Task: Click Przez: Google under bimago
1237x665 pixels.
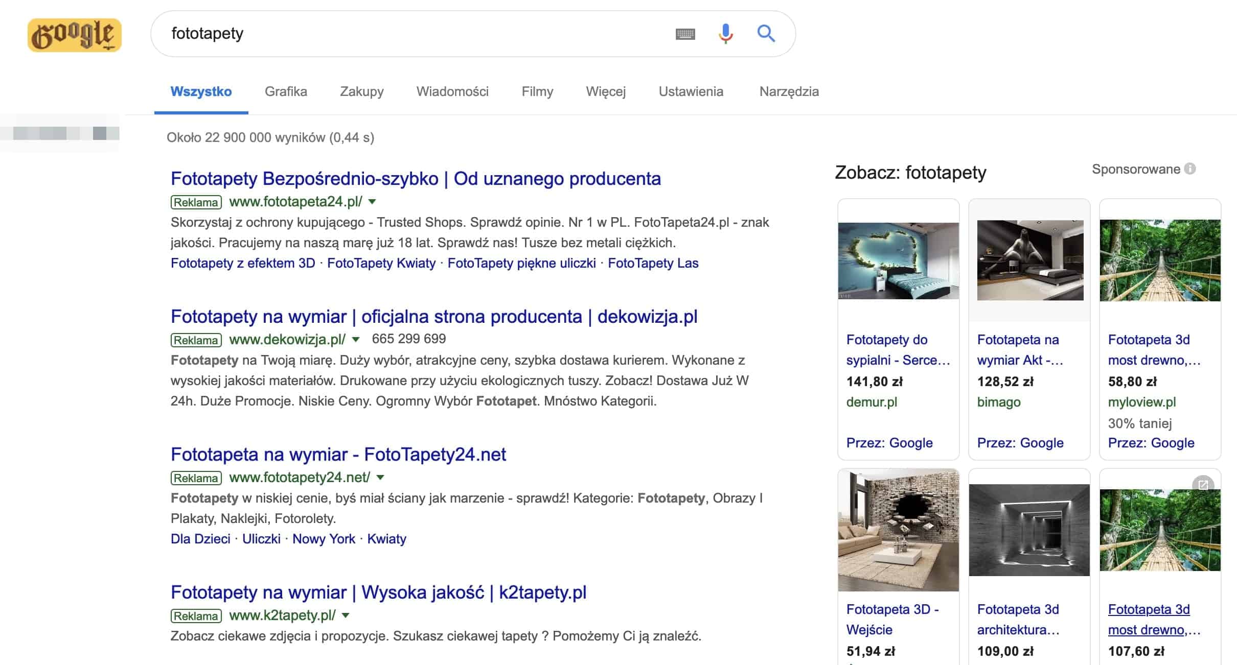Action: point(1020,443)
